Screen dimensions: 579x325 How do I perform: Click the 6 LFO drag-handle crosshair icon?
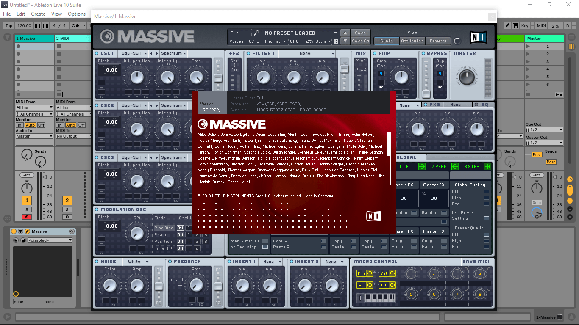(422, 167)
